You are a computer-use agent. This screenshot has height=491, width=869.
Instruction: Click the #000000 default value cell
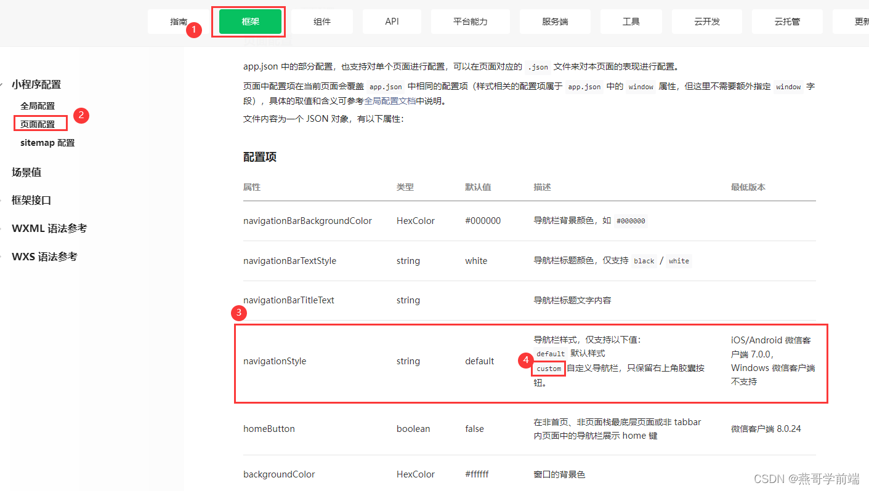point(483,221)
